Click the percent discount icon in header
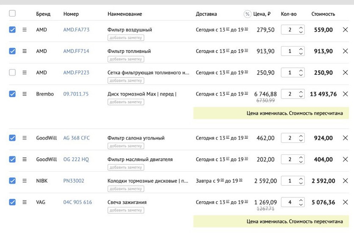This screenshot has width=354, height=233. click(x=248, y=14)
